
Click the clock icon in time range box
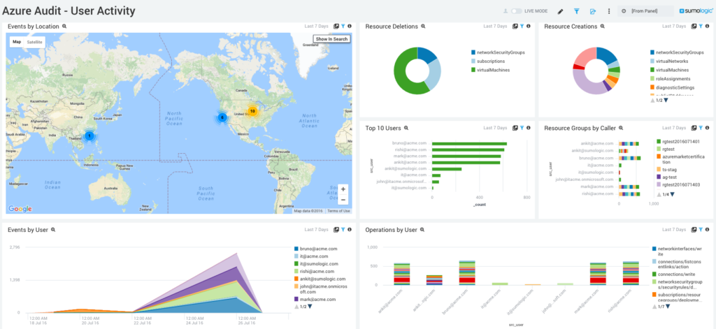click(624, 11)
